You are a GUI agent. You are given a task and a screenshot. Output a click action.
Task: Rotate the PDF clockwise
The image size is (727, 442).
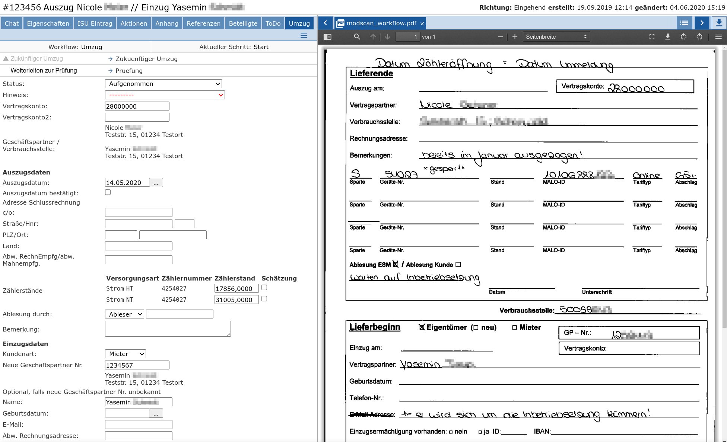coord(683,37)
